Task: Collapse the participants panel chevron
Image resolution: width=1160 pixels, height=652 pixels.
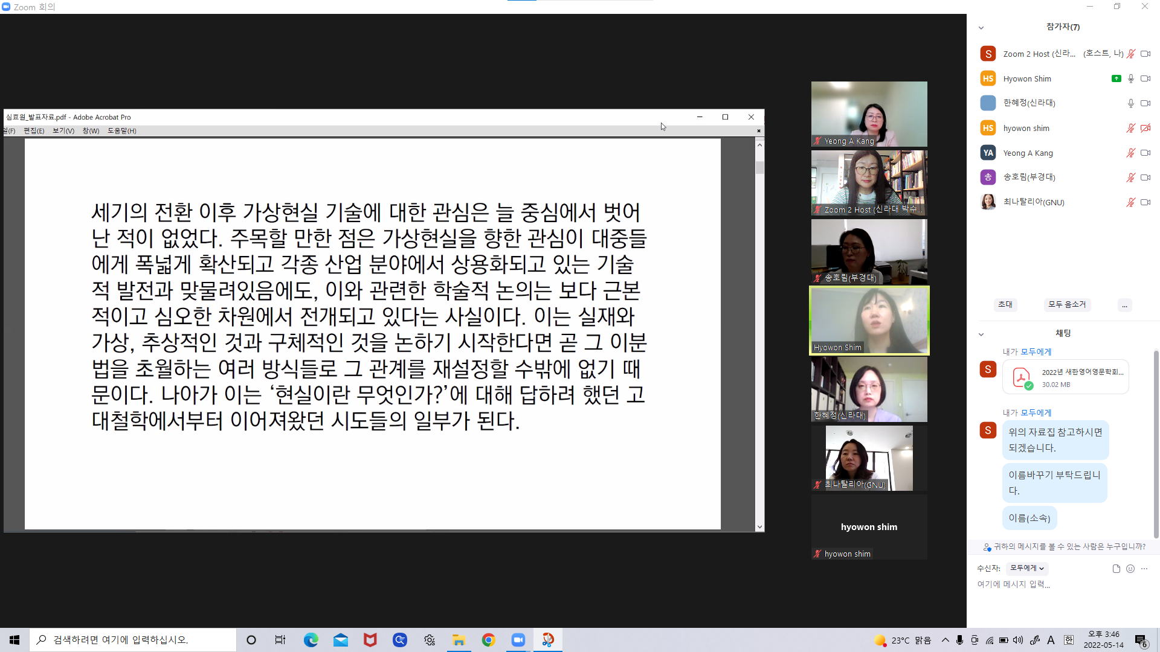Action: click(x=981, y=28)
